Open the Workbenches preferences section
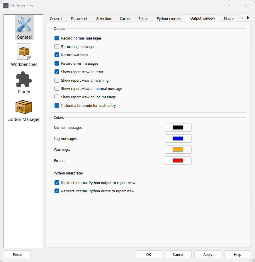255x262 pixels. point(24,55)
